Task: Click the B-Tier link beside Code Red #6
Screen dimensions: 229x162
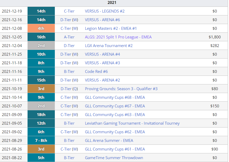Action: [69, 72]
